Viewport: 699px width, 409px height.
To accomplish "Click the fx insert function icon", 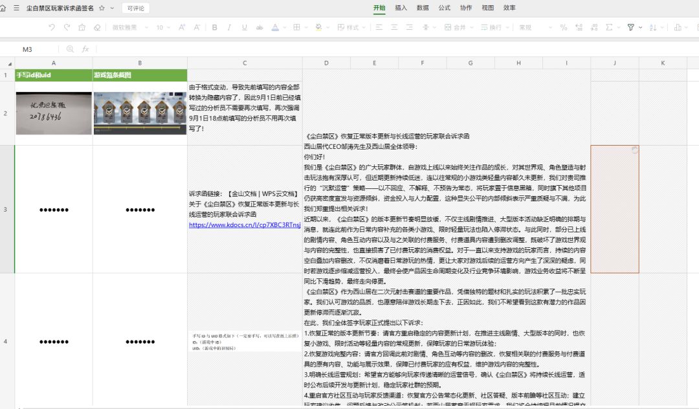I will (85, 49).
